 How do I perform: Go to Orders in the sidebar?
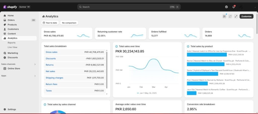tap(11, 20)
